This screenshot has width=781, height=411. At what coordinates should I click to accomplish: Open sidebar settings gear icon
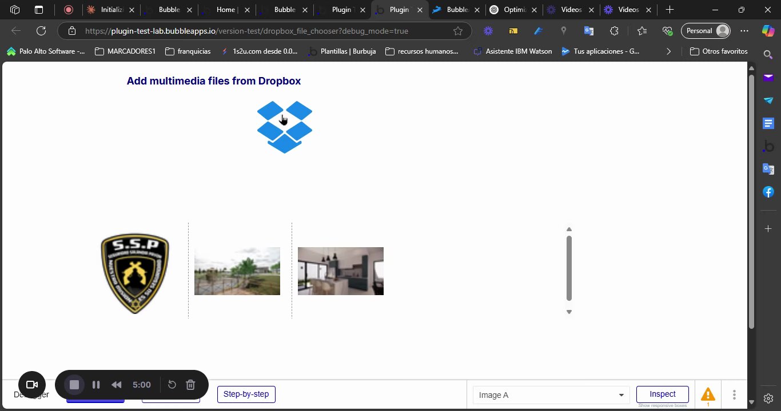(x=768, y=398)
